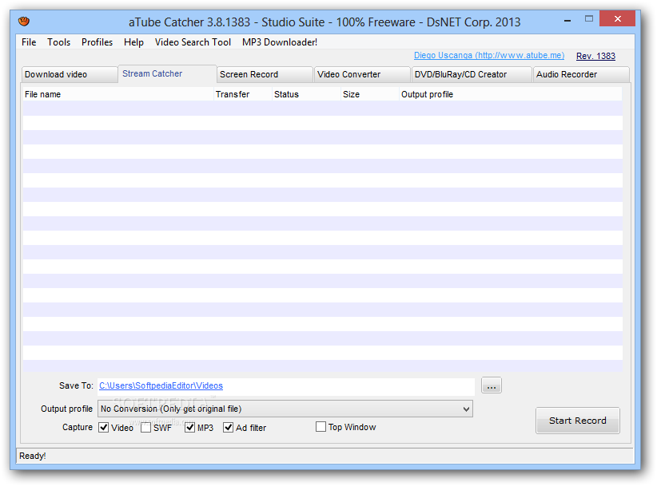Uncheck the Video capture checkbox
The image size is (657, 486).
(x=103, y=428)
